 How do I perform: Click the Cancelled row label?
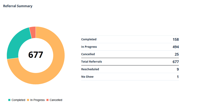tap(88, 54)
